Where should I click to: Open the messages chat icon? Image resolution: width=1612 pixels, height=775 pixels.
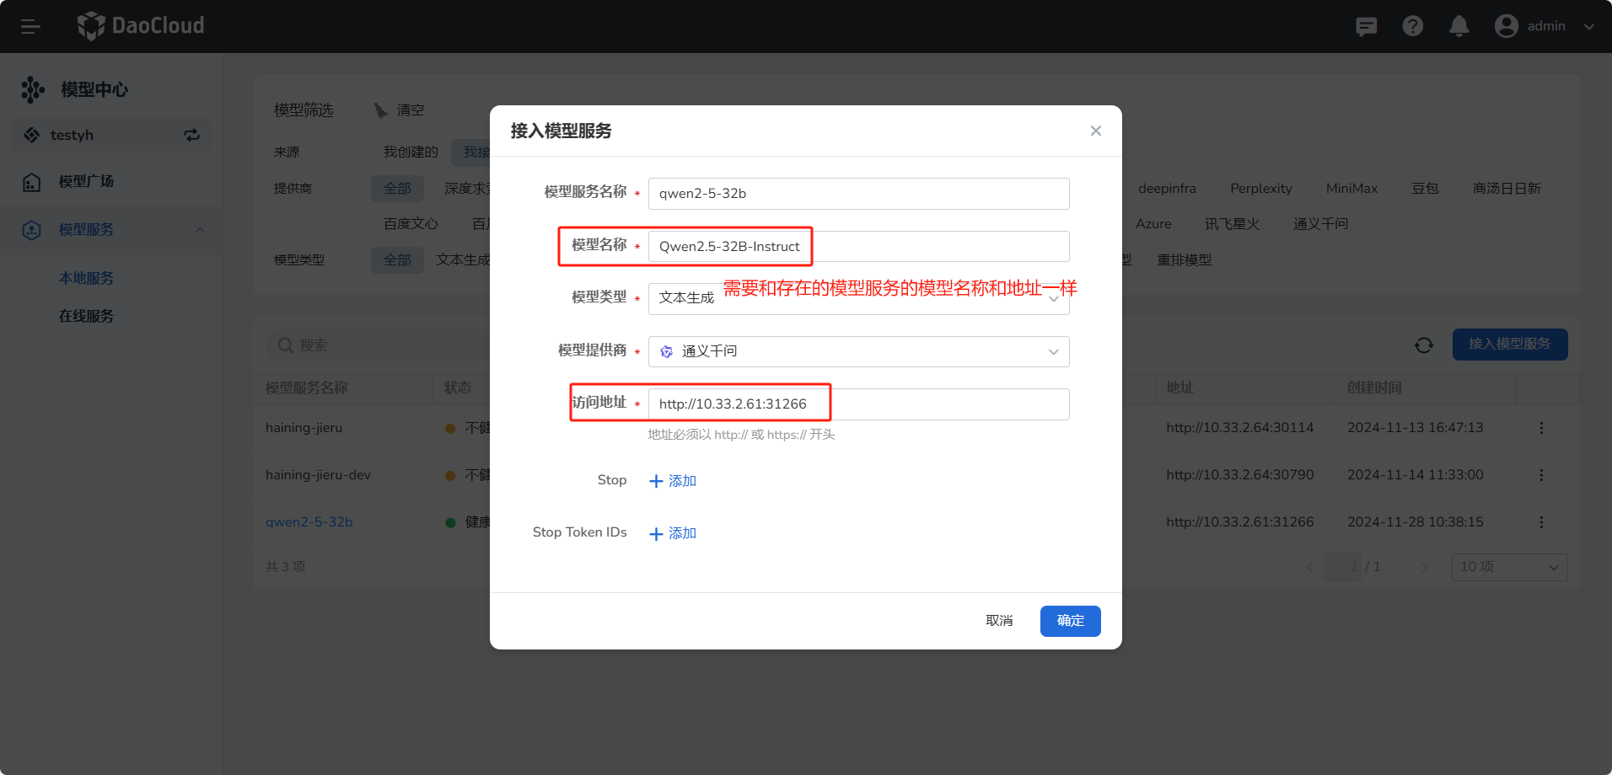coord(1366,27)
